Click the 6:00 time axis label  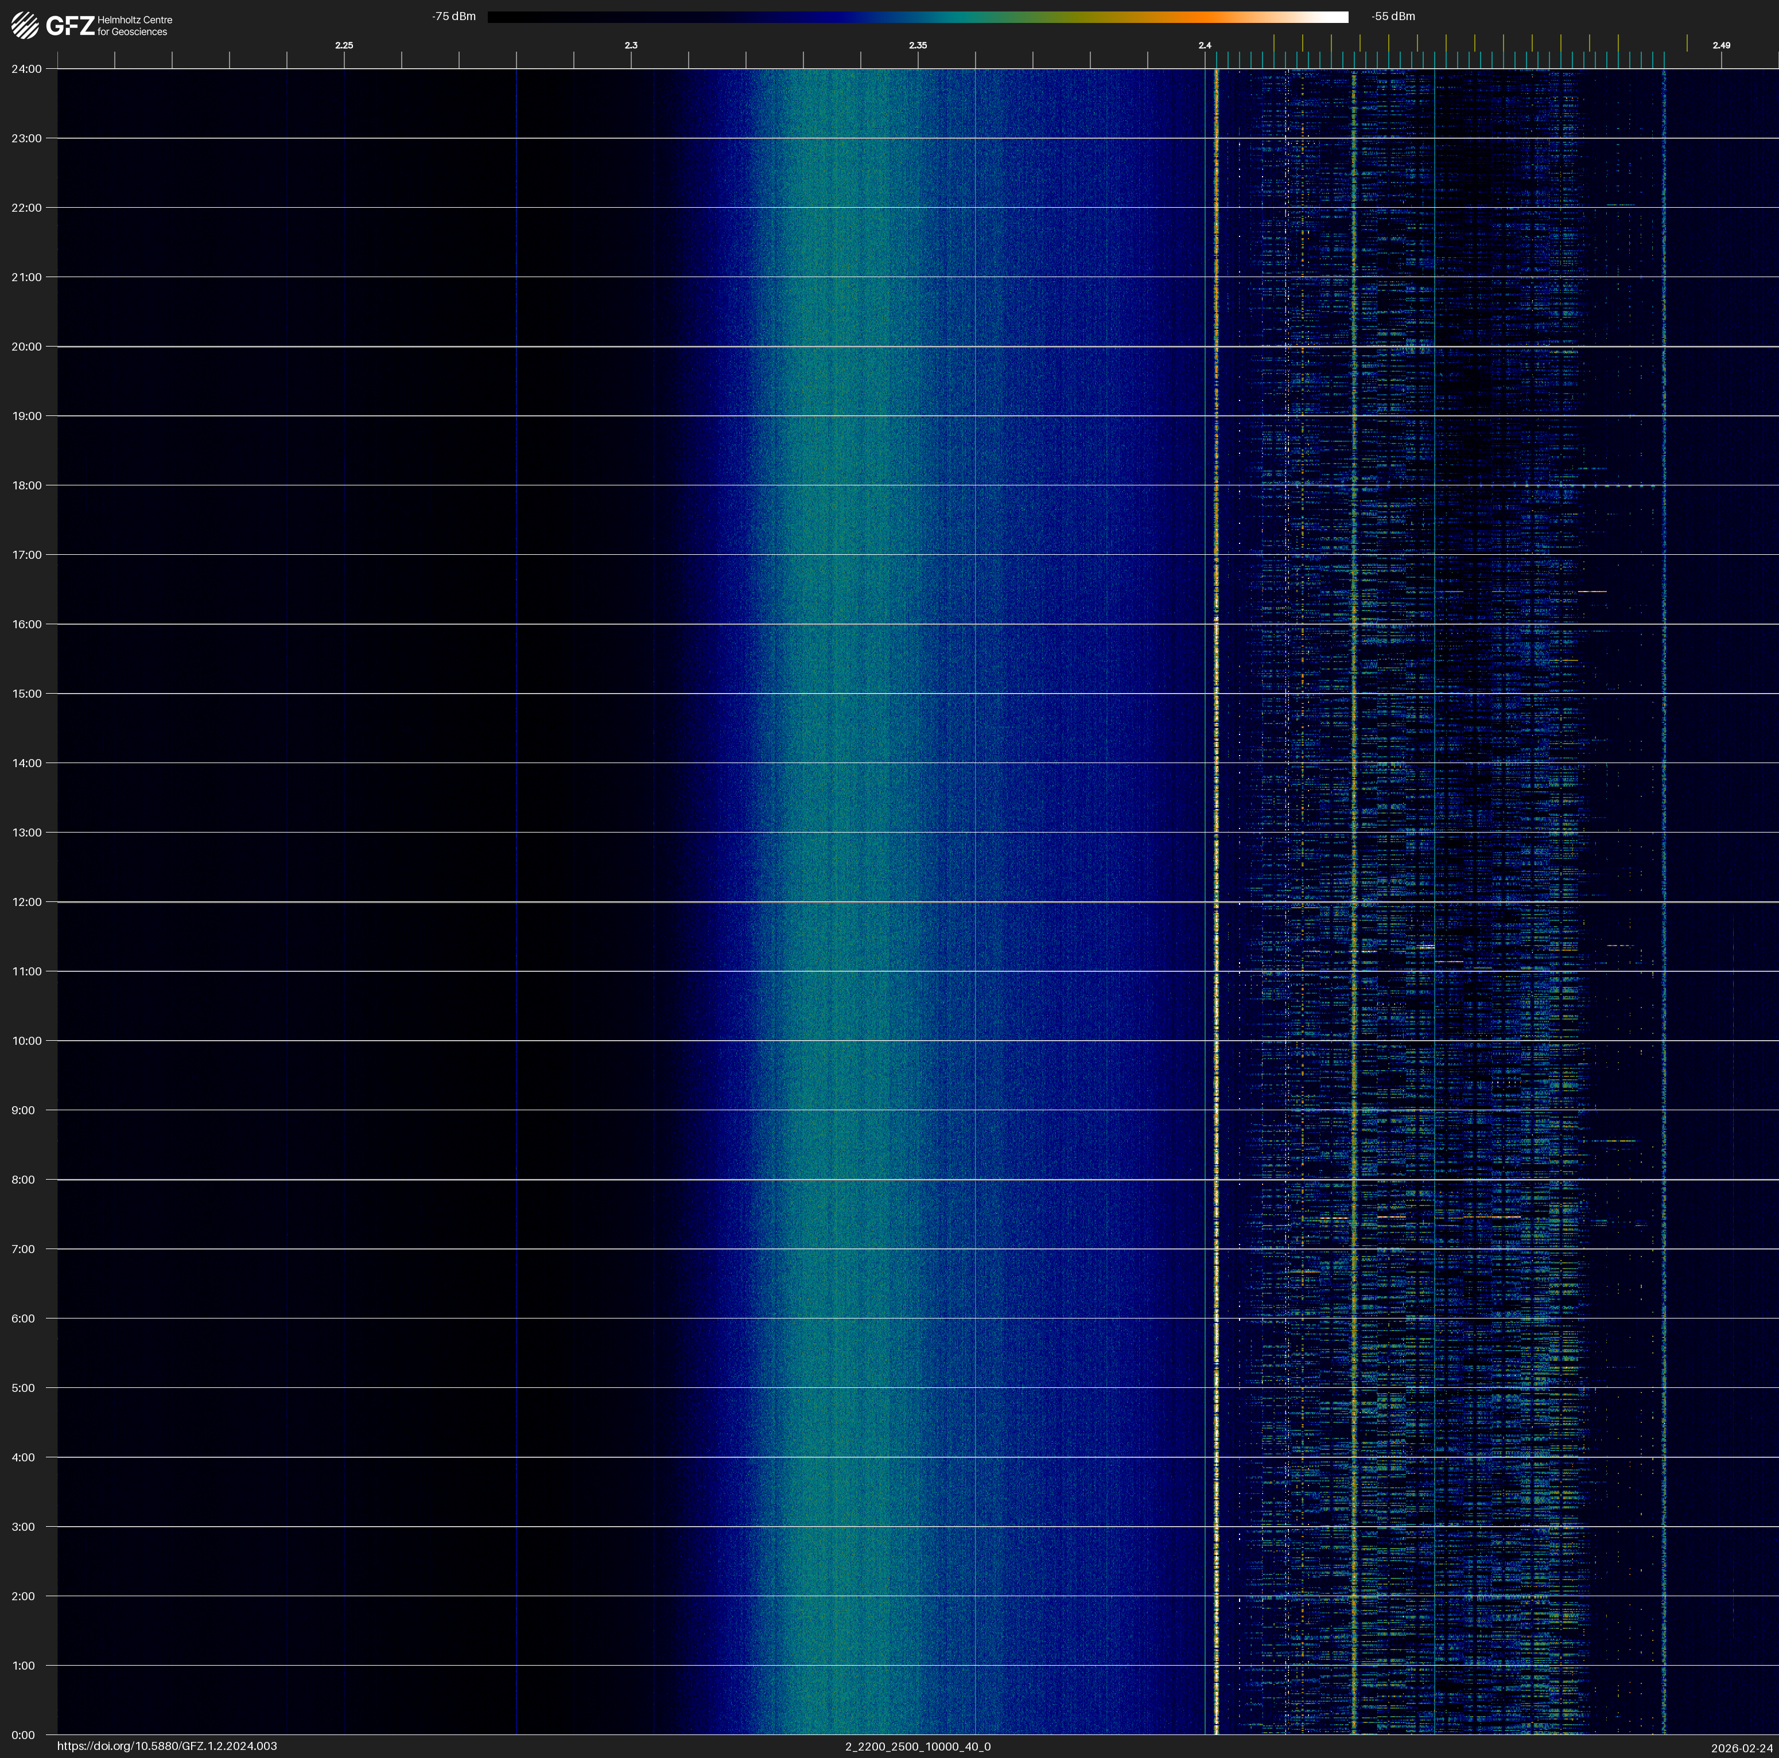tap(23, 1318)
